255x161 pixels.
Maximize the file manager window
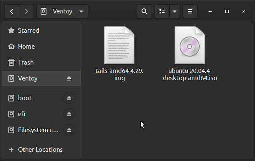[x=227, y=11]
